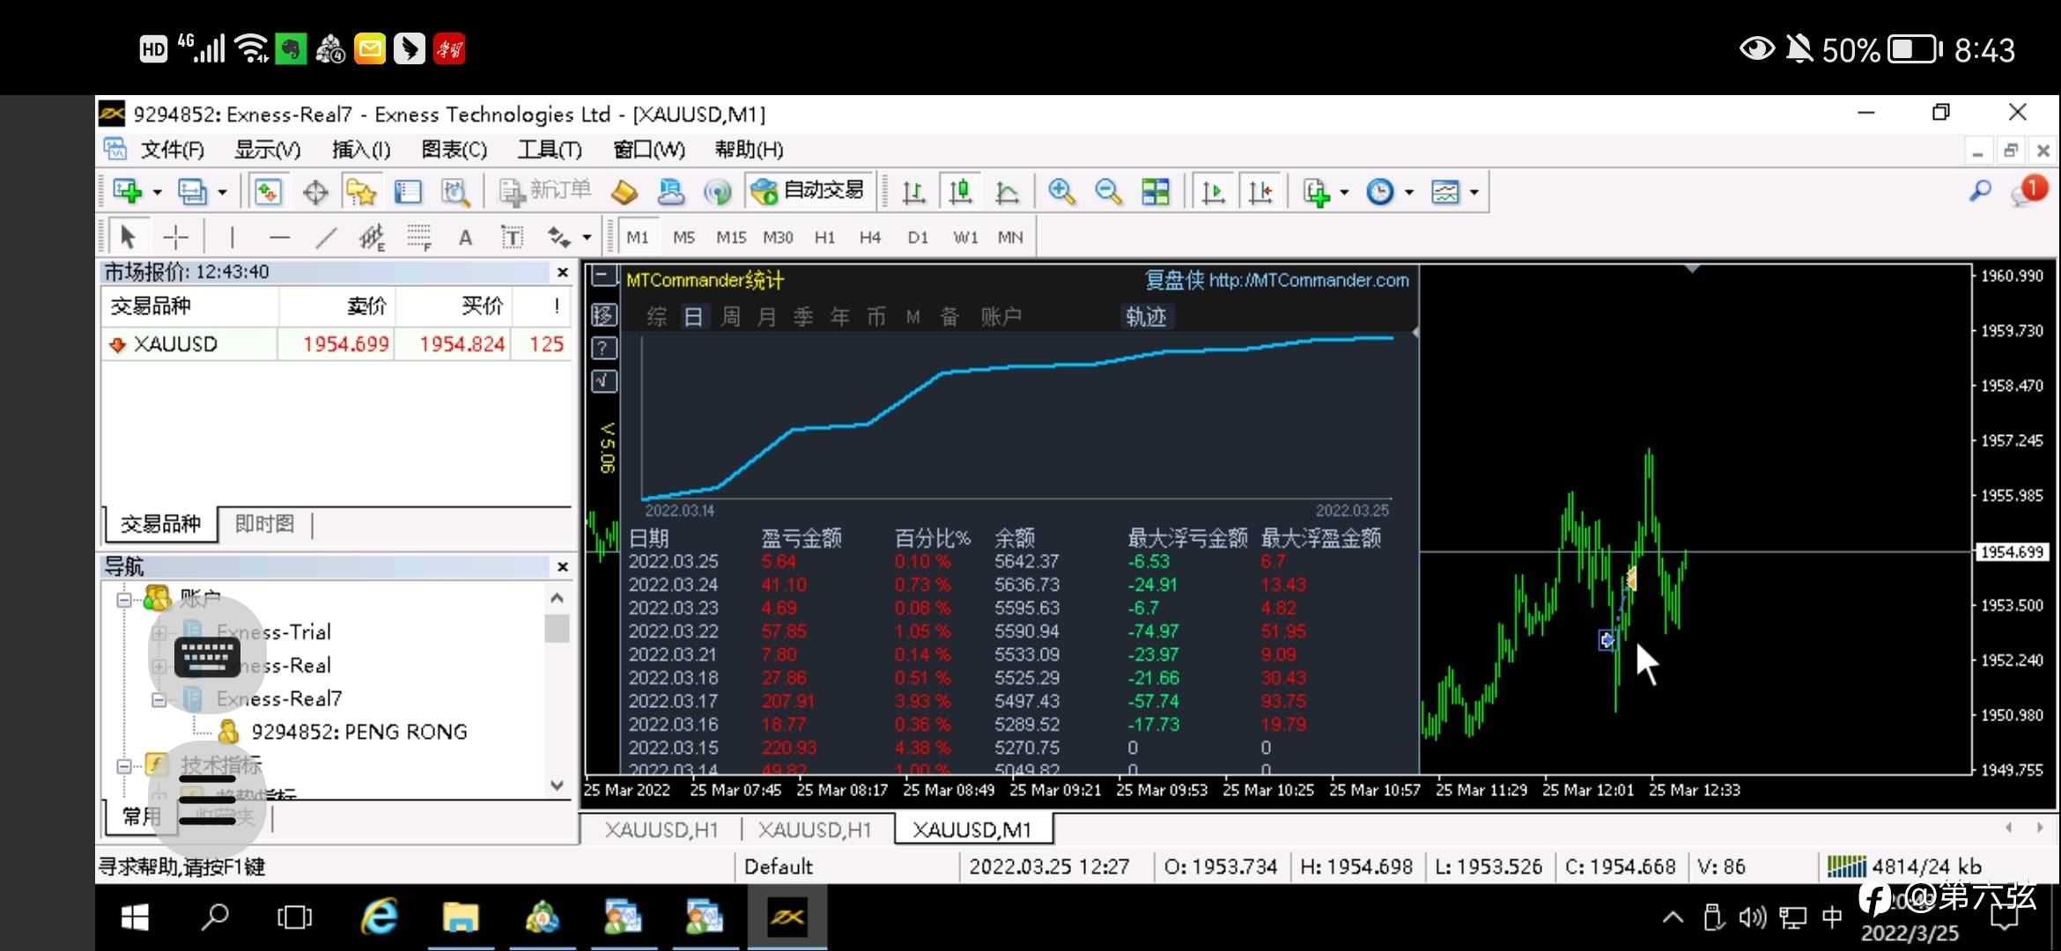2061x951 pixels.
Task: Select the Crosshair cursor tool
Action: (x=176, y=237)
